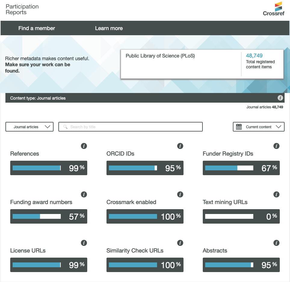Click the Crossmark enabled label

(131, 202)
